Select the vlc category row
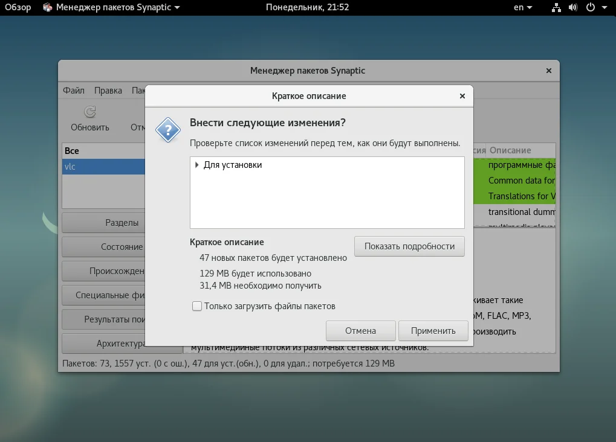This screenshot has height=442, width=616. (104, 167)
